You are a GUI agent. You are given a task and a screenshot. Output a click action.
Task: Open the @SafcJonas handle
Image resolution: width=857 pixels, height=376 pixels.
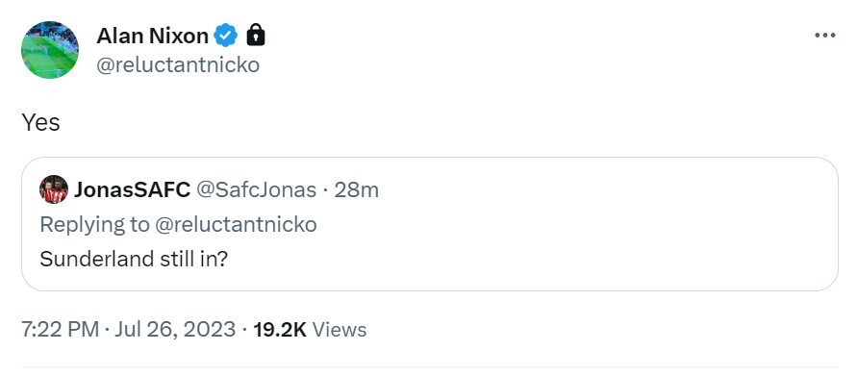pyautogui.click(x=256, y=190)
